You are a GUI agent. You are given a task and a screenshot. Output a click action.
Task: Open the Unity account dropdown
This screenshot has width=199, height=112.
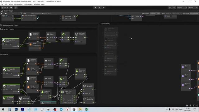(5, 7)
